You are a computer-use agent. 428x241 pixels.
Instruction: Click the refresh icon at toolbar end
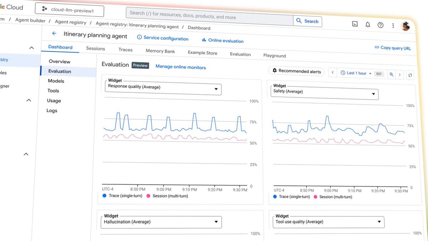click(411, 75)
